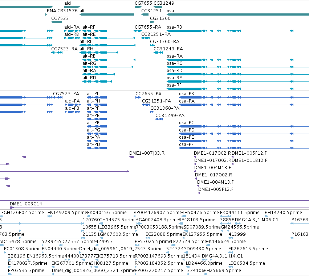The width and height of the screenshot is (309, 276).
Task: Click the CG31360 gene glyph
Action: pos(153,22)
